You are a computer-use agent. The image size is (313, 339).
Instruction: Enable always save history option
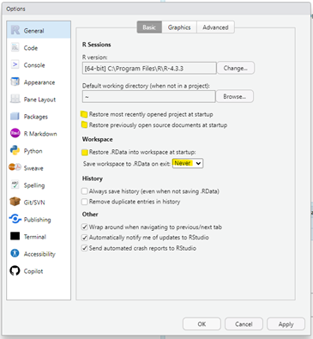(84, 191)
